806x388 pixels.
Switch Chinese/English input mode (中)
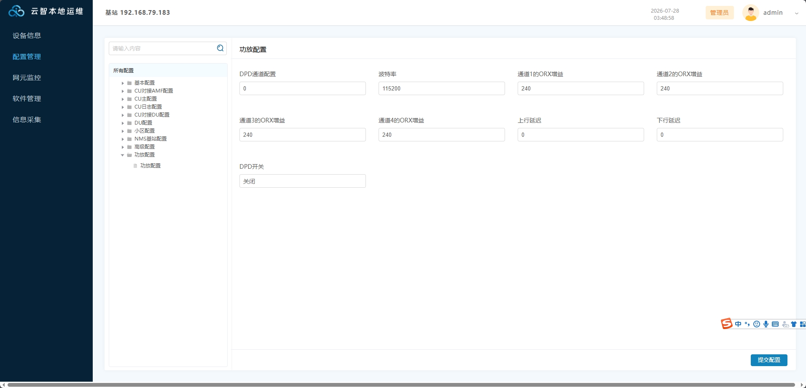738,324
